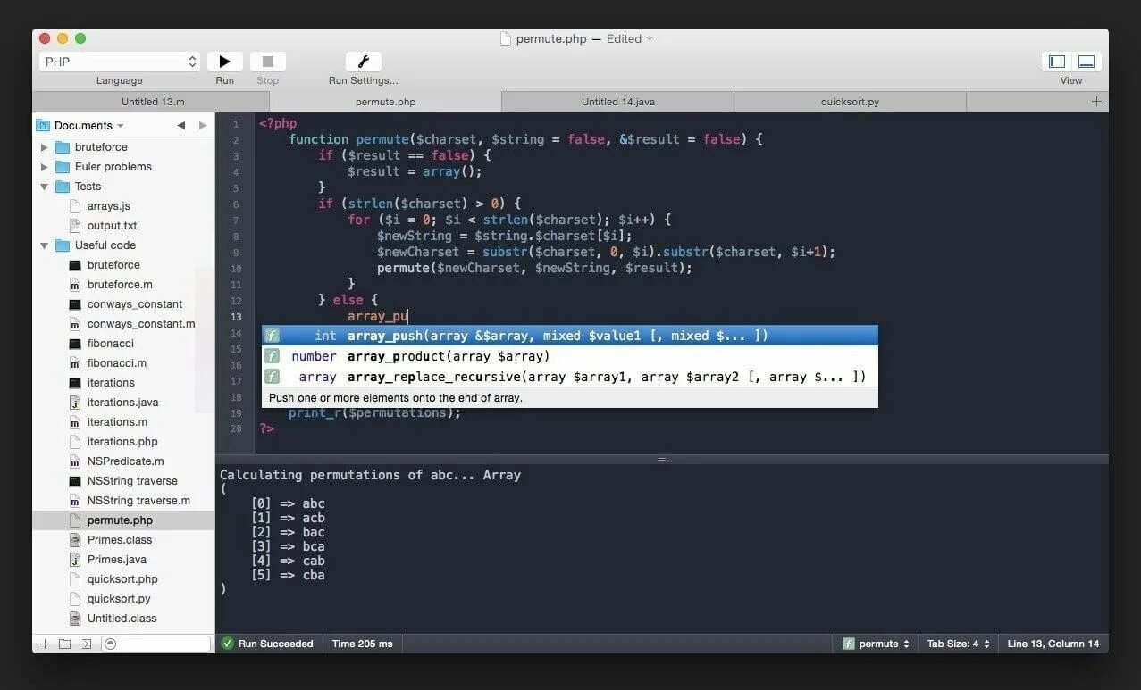Collapse the Useful code folder
Screen dimensions: 1141x690
click(44, 245)
